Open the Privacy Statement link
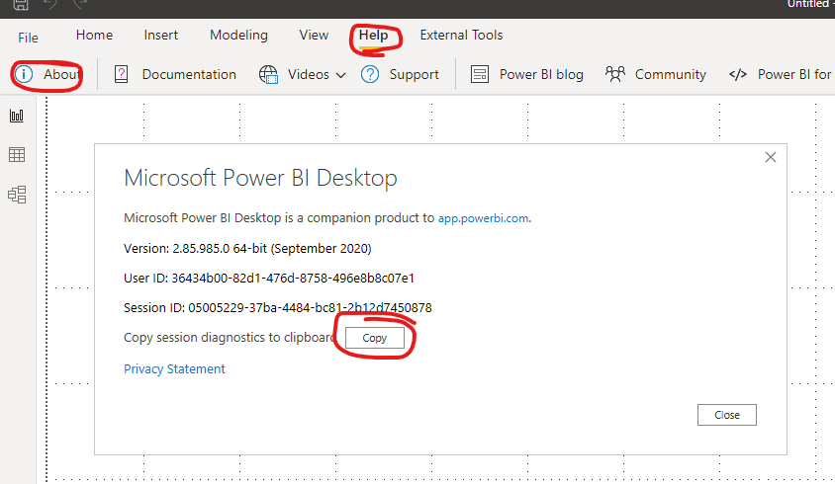The height and width of the screenshot is (484, 835). [174, 369]
